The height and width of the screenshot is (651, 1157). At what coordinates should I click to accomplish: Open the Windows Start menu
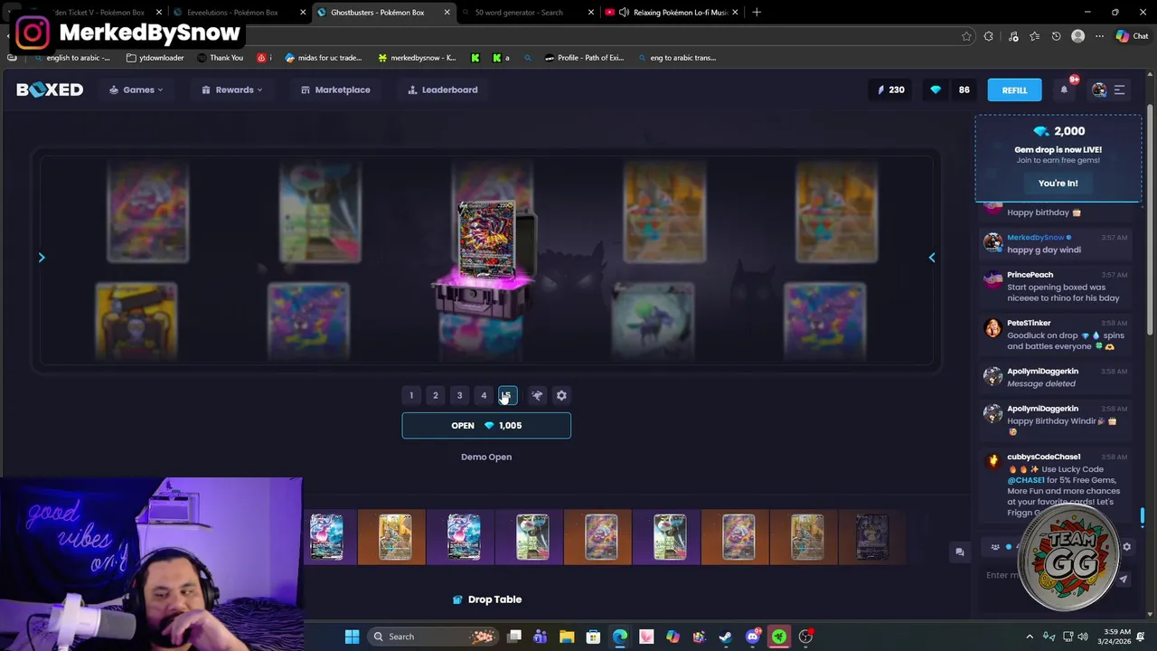(352, 637)
